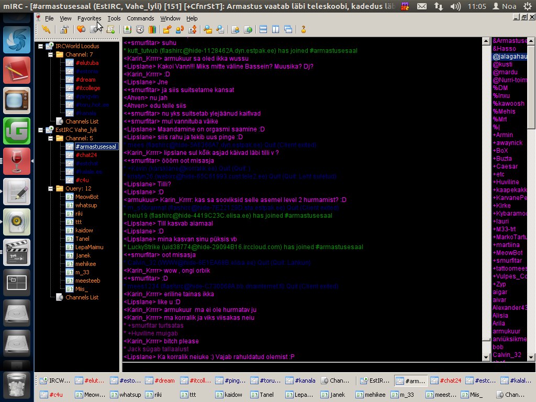Screen dimensions: 536x402
Task: Open the Channels List toolbar icon
Action: click(x=95, y=30)
